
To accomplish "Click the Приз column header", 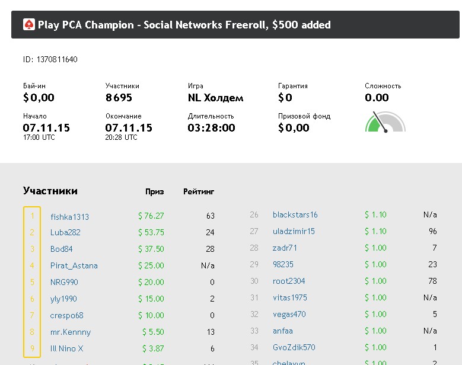I will pos(154,192).
